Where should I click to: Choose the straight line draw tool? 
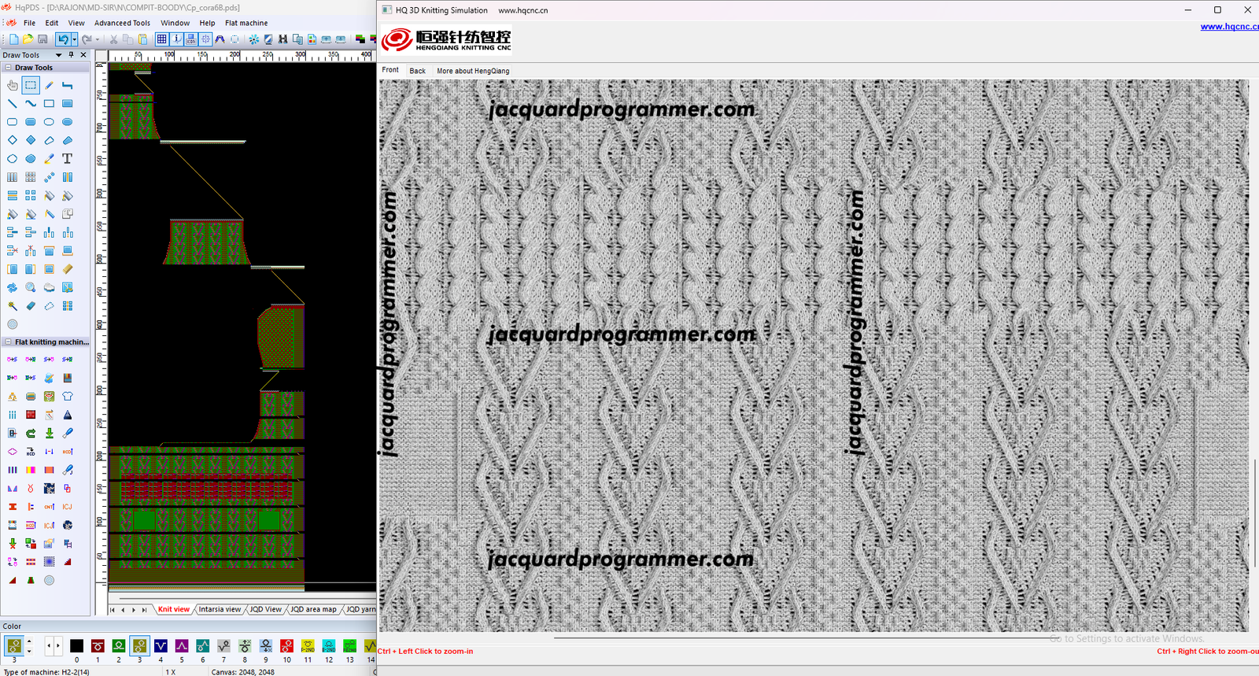click(x=13, y=103)
